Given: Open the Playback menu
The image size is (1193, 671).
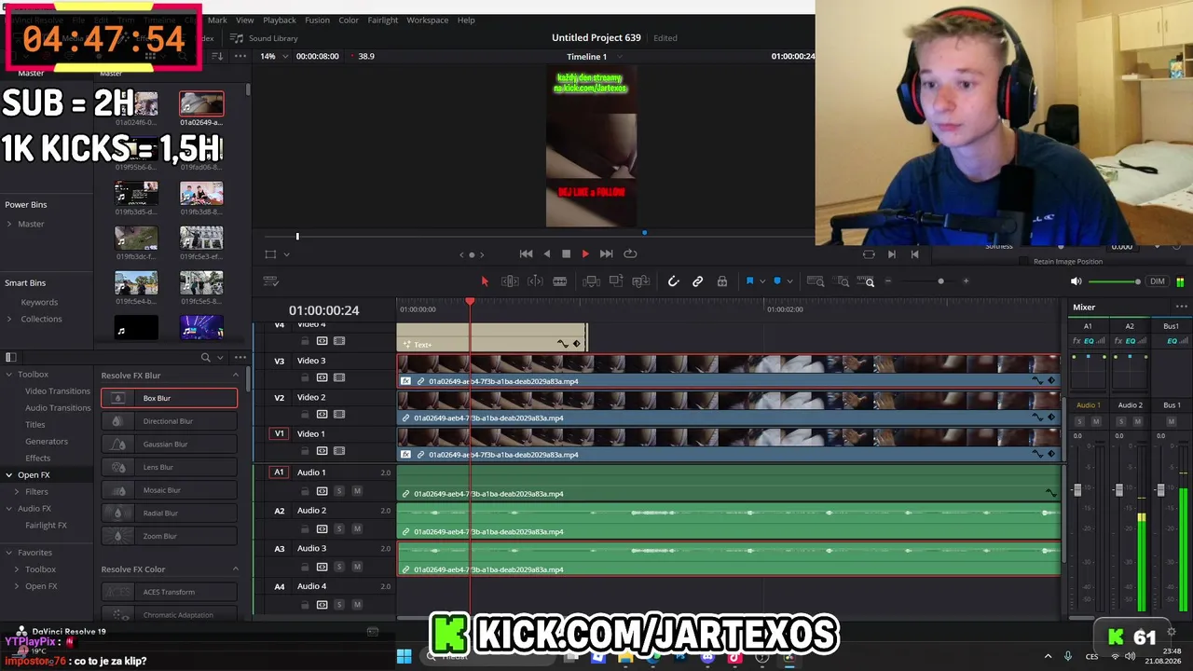Looking at the screenshot, I should pyautogui.click(x=280, y=20).
